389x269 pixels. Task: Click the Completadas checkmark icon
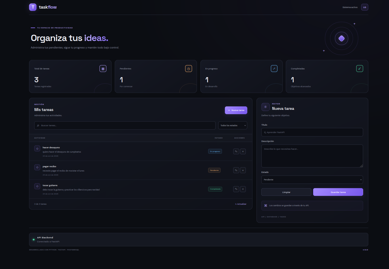click(x=360, y=69)
